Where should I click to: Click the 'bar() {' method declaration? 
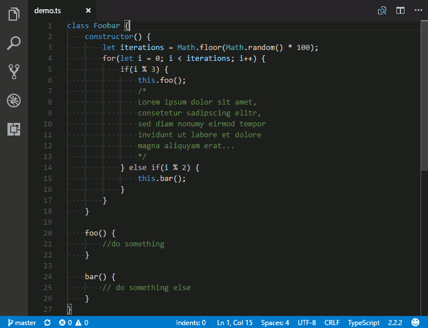click(100, 277)
